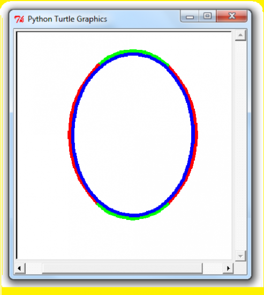
Task: Click the horizontal scrollbar right arrow
Action: coord(228,268)
